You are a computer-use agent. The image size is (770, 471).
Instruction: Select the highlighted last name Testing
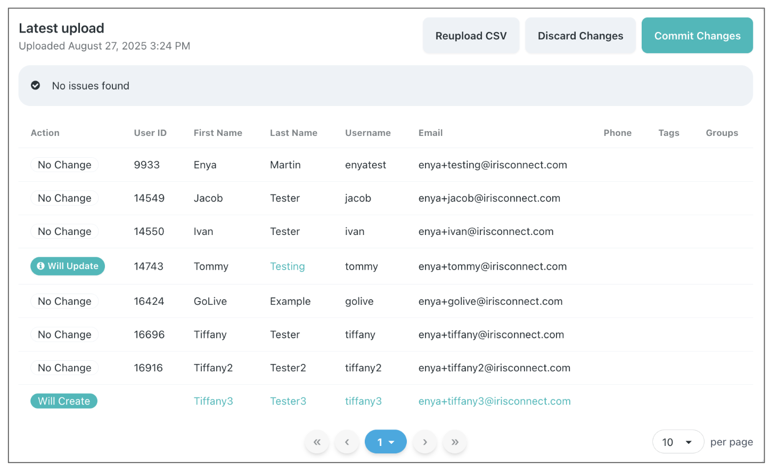[x=287, y=266]
